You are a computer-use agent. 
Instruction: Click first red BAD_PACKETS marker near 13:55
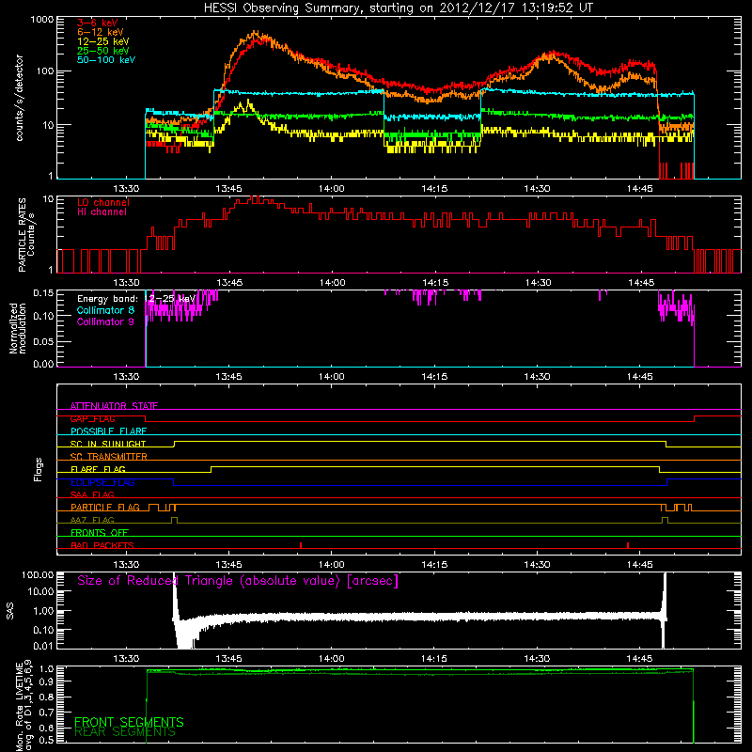point(301,545)
